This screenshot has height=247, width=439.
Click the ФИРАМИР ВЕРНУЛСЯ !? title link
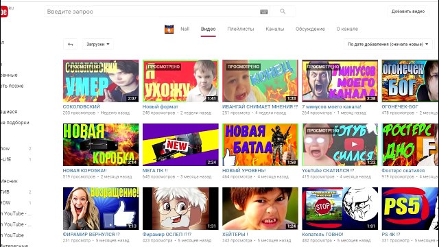coord(91,235)
